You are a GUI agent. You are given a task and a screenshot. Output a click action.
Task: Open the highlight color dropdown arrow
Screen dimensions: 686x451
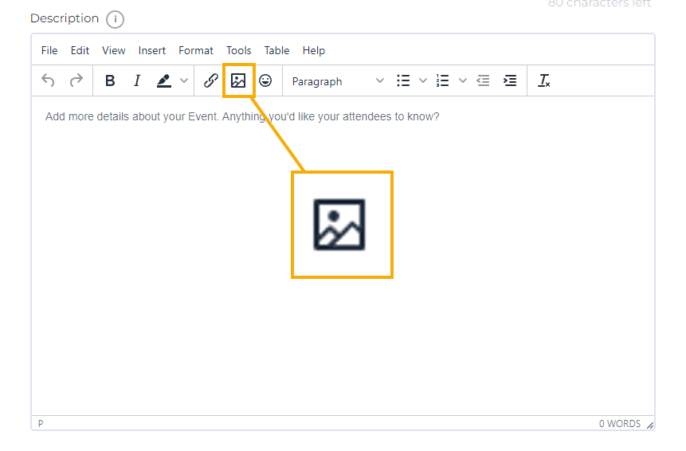point(183,80)
